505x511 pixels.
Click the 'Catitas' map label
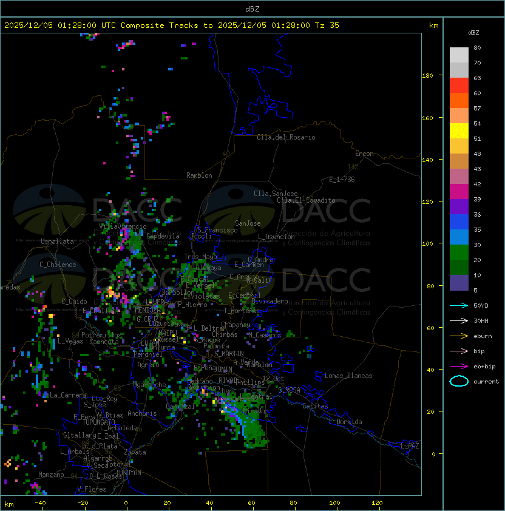point(315,406)
